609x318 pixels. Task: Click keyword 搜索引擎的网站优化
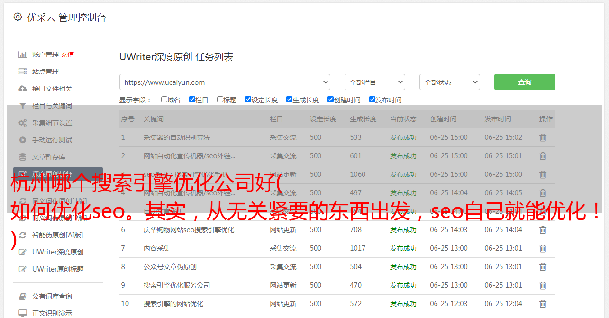click(173, 304)
